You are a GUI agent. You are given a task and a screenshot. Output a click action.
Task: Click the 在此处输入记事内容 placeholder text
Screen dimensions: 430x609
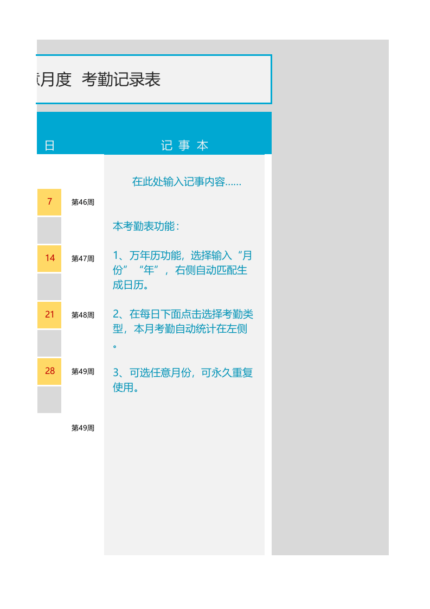click(187, 182)
